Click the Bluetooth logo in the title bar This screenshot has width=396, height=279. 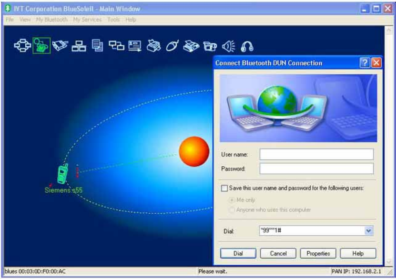pyautogui.click(x=8, y=9)
